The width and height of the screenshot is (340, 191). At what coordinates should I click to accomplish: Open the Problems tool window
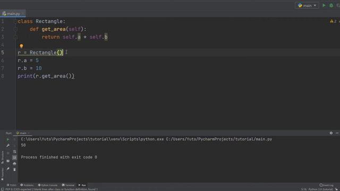click(x=27, y=185)
